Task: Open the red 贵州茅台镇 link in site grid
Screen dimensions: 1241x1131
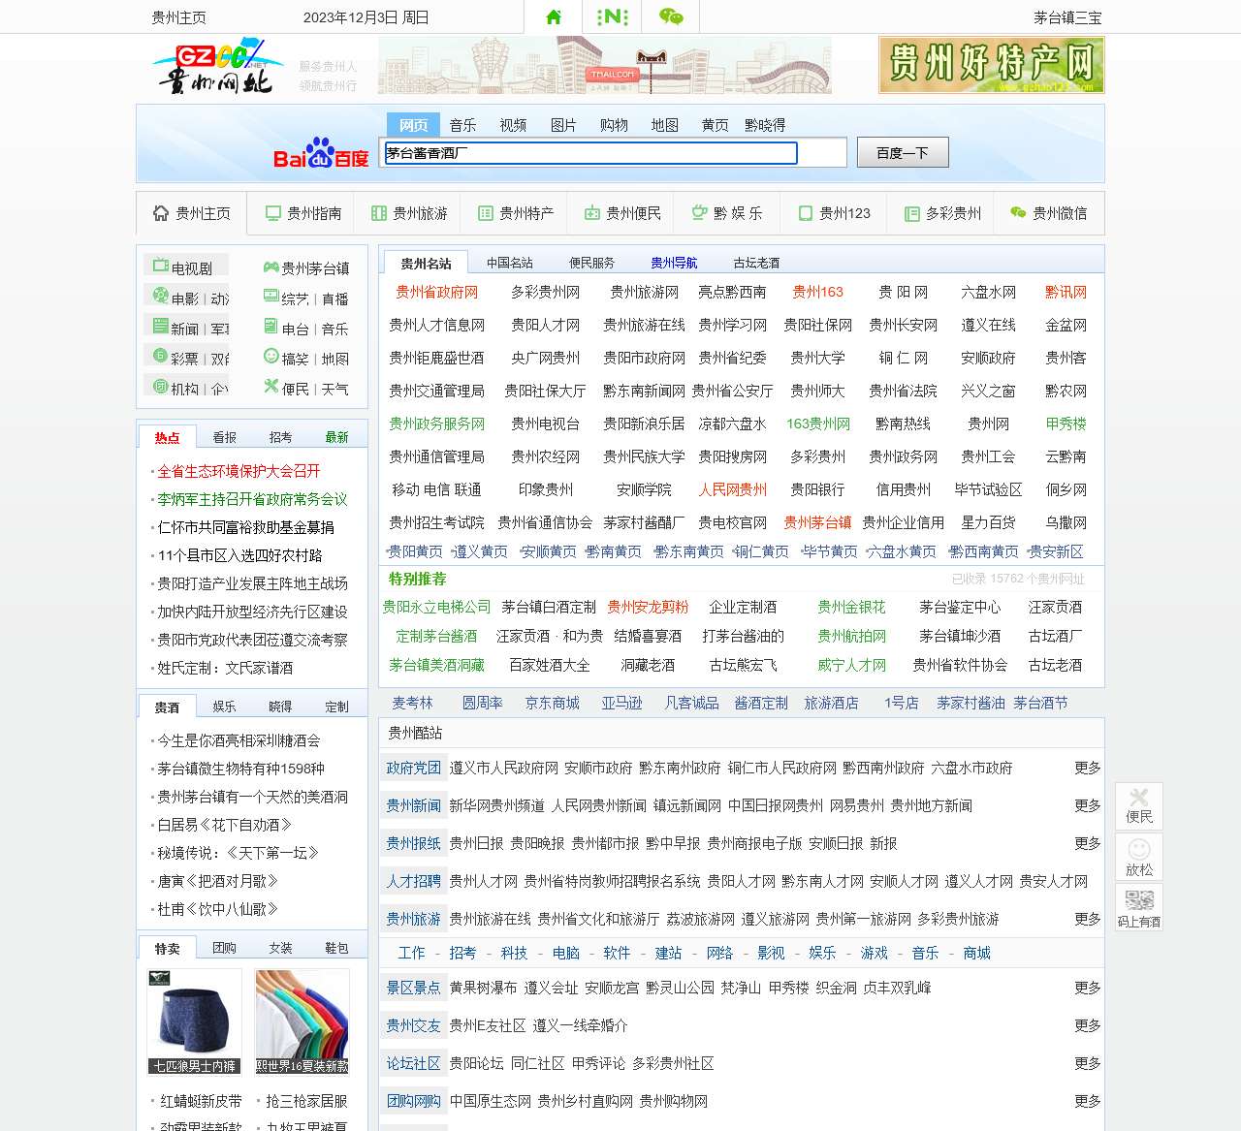Action: (x=817, y=522)
